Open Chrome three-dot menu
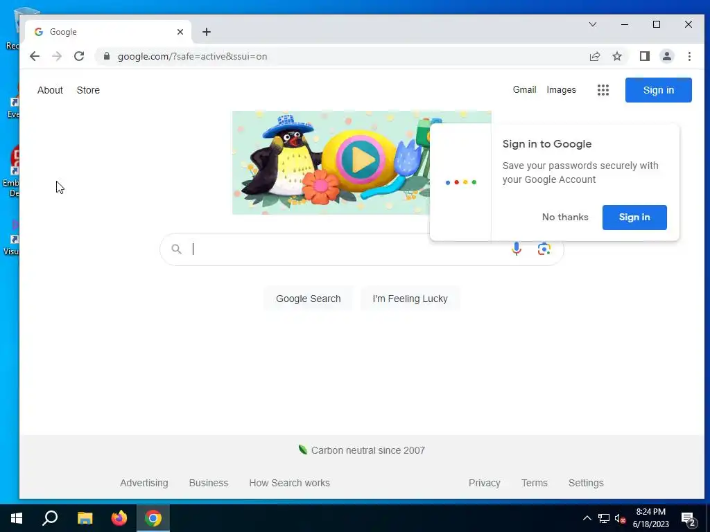The height and width of the screenshot is (532, 710). click(689, 56)
